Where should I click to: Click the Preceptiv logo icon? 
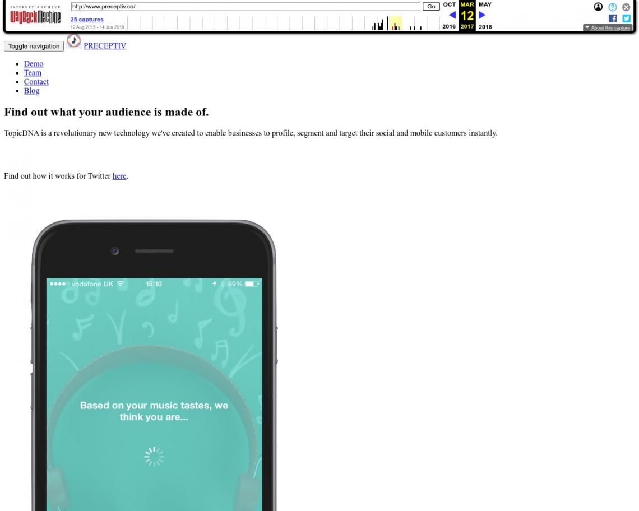tap(74, 41)
